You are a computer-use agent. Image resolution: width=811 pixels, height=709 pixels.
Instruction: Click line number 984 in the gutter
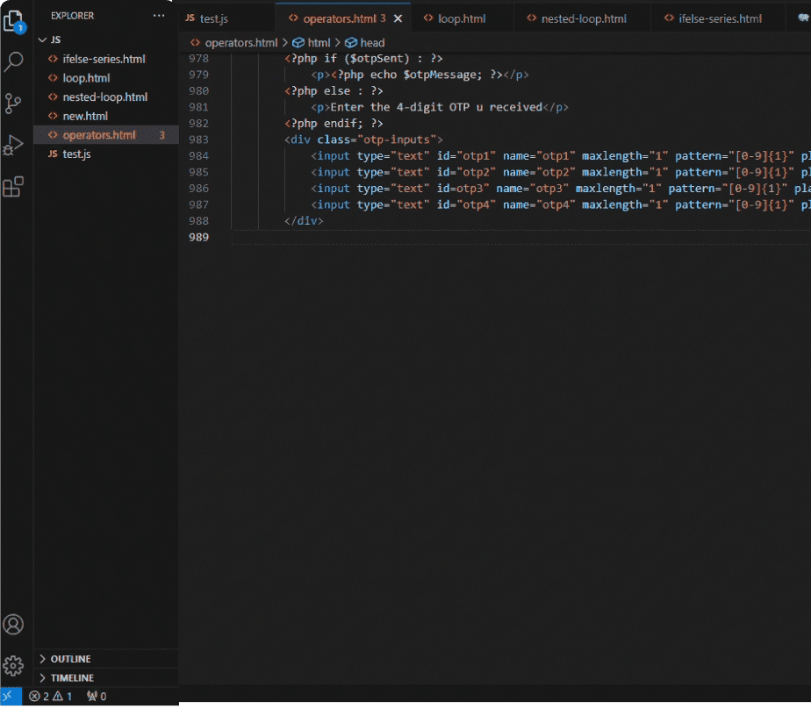coord(198,156)
